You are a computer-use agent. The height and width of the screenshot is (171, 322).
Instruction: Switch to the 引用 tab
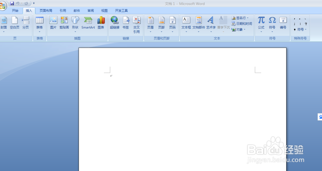point(63,11)
